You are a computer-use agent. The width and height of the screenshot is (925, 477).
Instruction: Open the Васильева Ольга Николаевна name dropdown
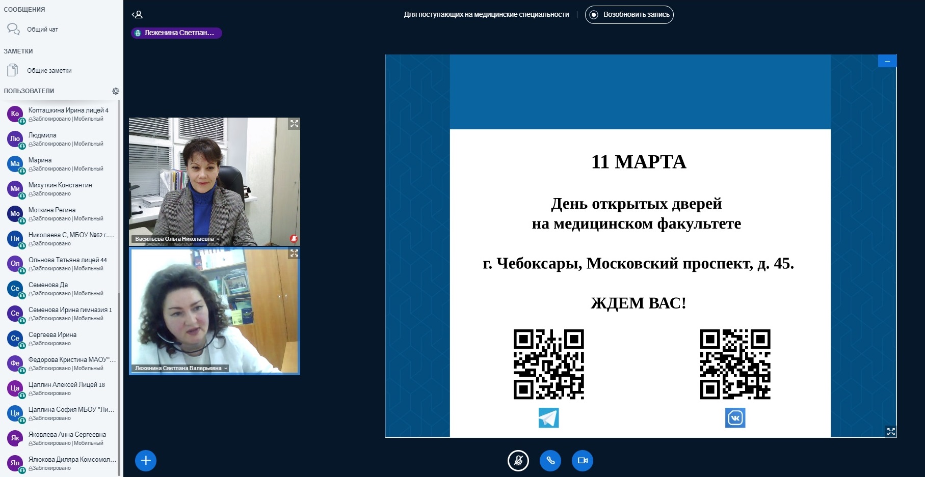coord(177,239)
